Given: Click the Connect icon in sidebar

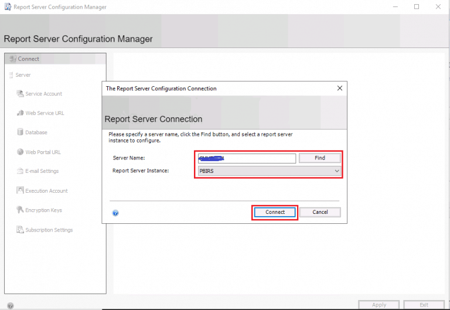Looking at the screenshot, I should (x=13, y=59).
